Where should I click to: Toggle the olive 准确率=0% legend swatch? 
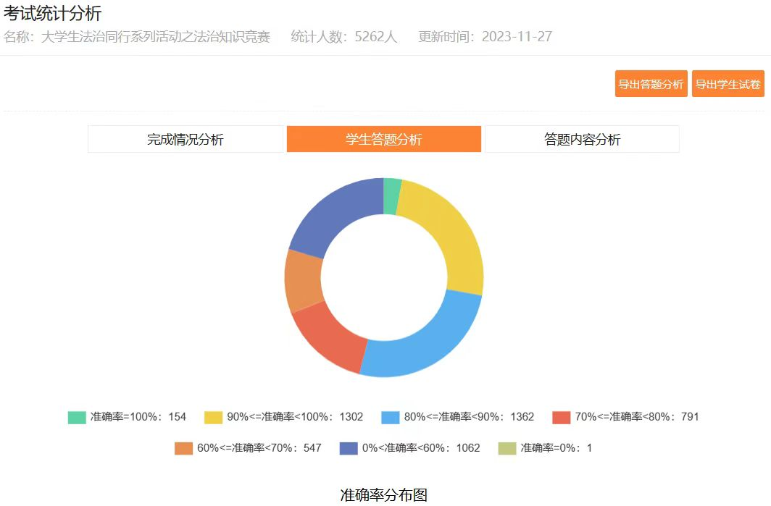point(507,448)
